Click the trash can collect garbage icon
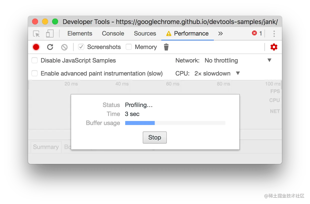The image size is (310, 204). click(x=166, y=47)
